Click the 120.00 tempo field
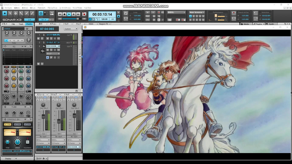This screenshot has height=164, width=292. [104, 19]
